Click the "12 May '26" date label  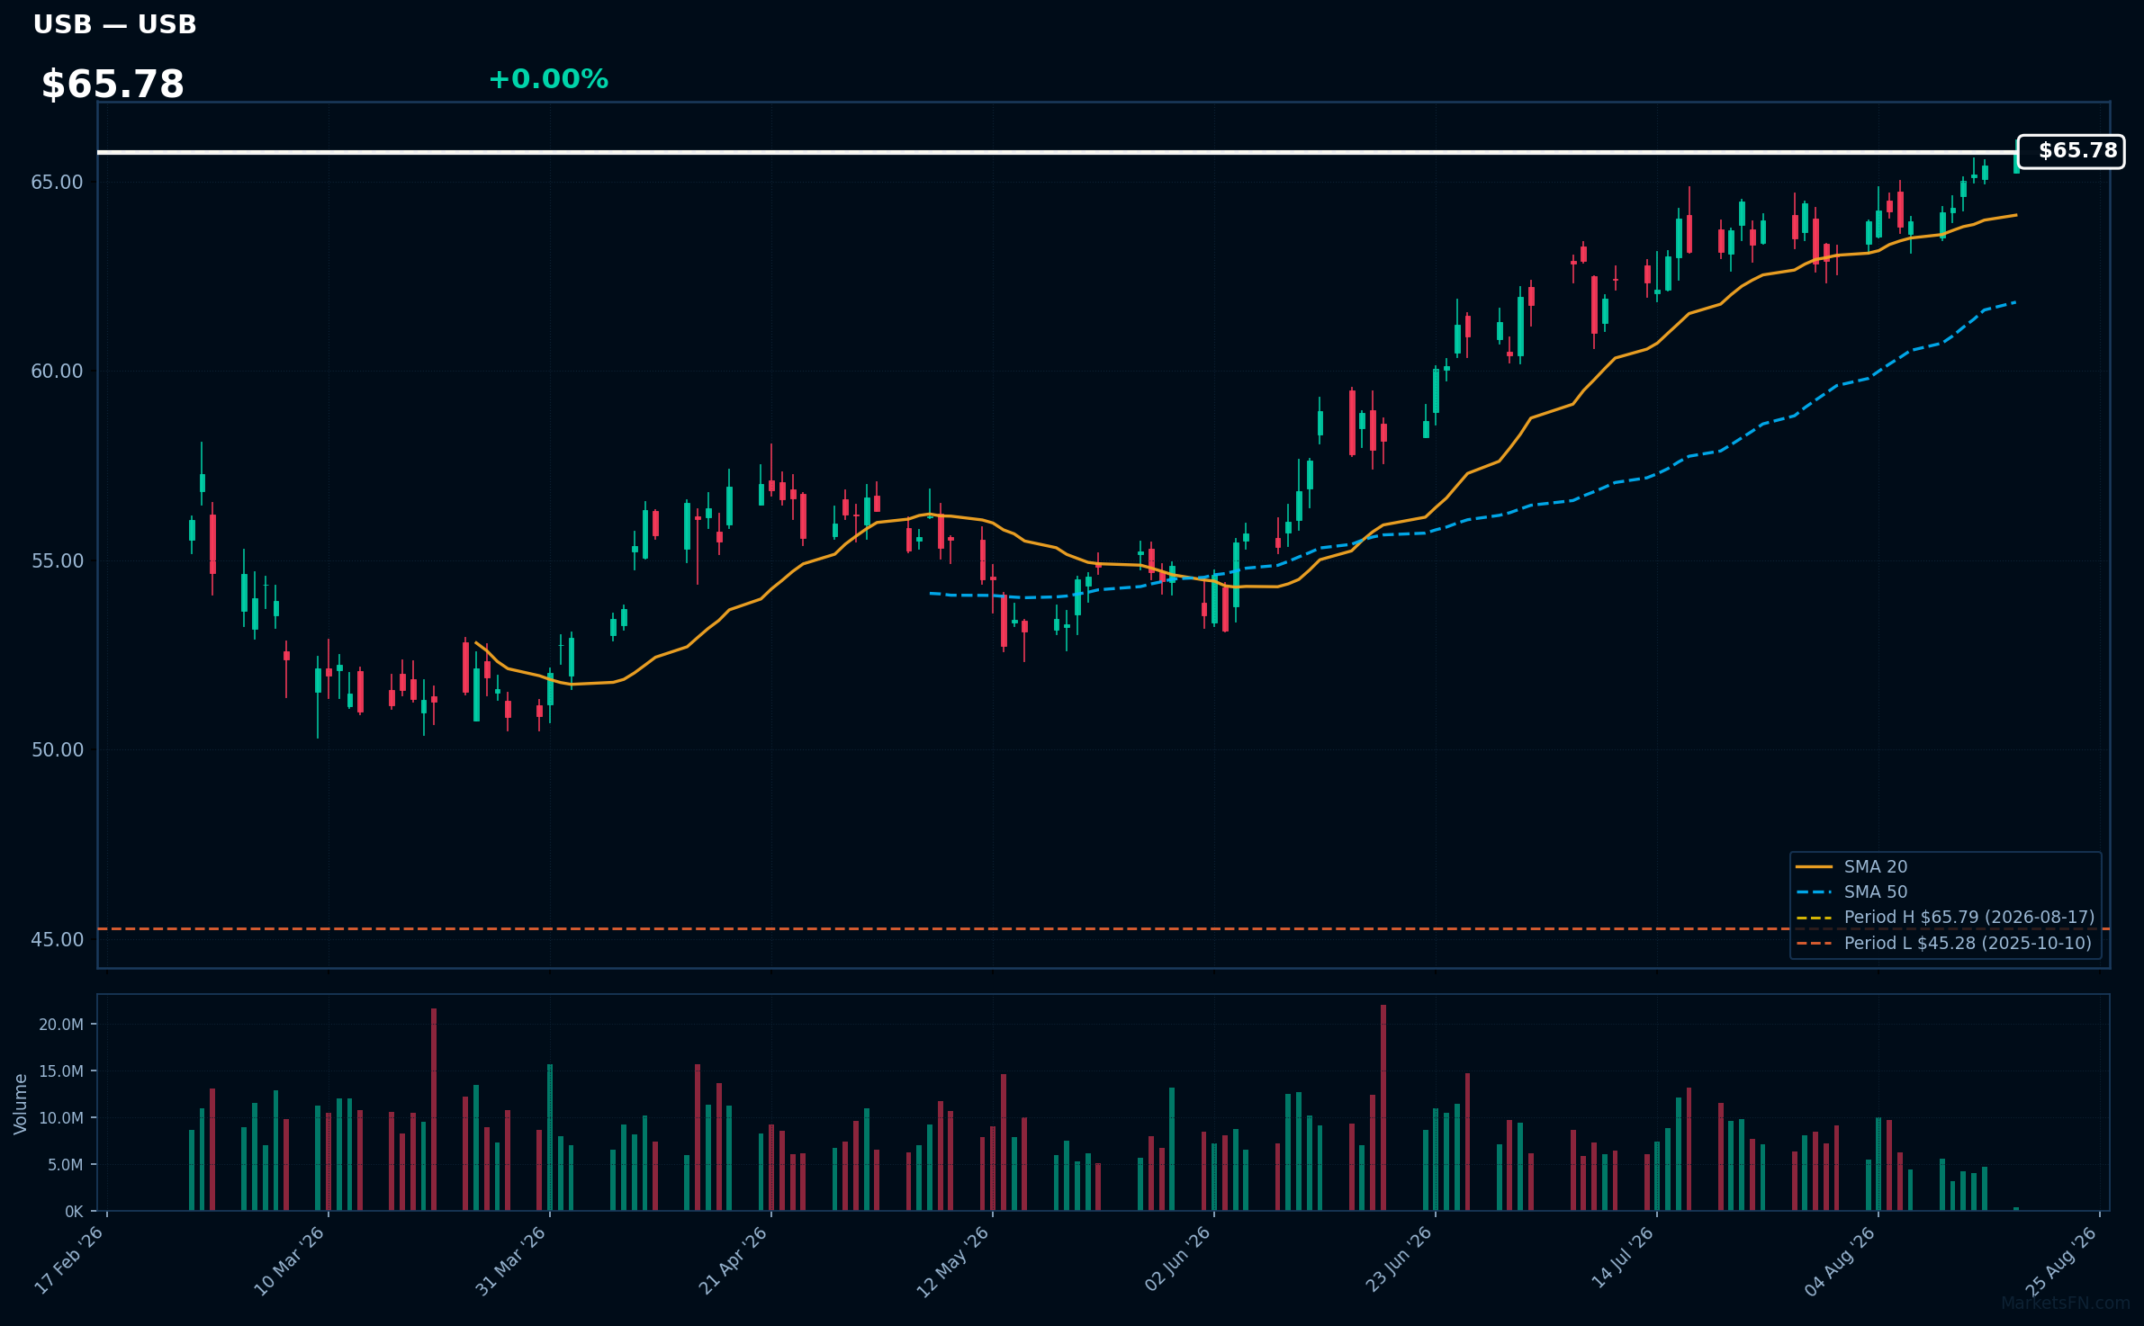(953, 1262)
